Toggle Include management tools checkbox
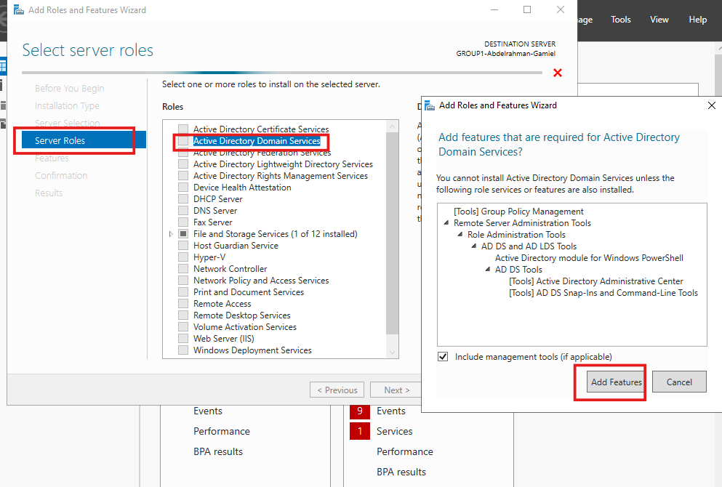This screenshot has width=722, height=487. pos(443,357)
